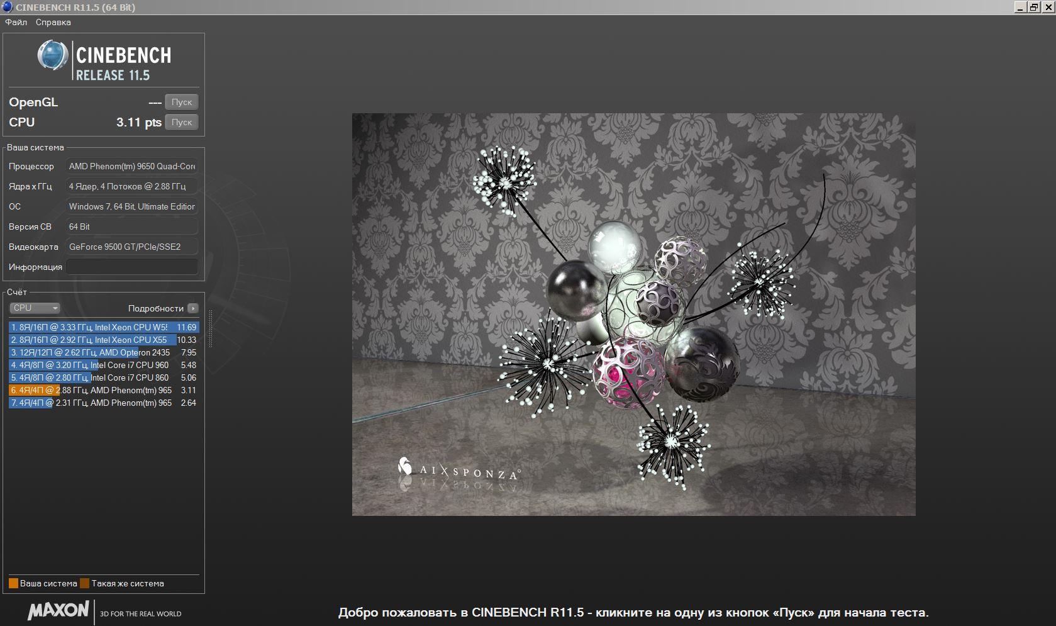This screenshot has width=1056, height=626.
Task: Click the Процессор field AMD Phenom 9650
Action: (x=132, y=166)
